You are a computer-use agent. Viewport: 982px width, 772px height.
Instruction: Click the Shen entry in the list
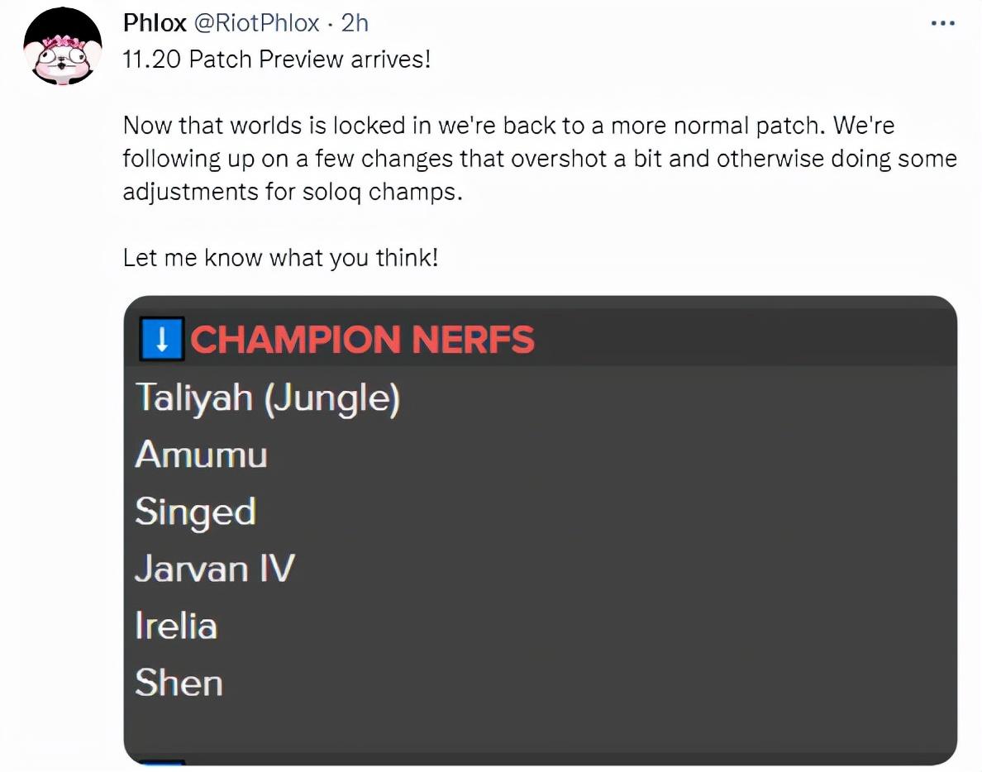179,683
